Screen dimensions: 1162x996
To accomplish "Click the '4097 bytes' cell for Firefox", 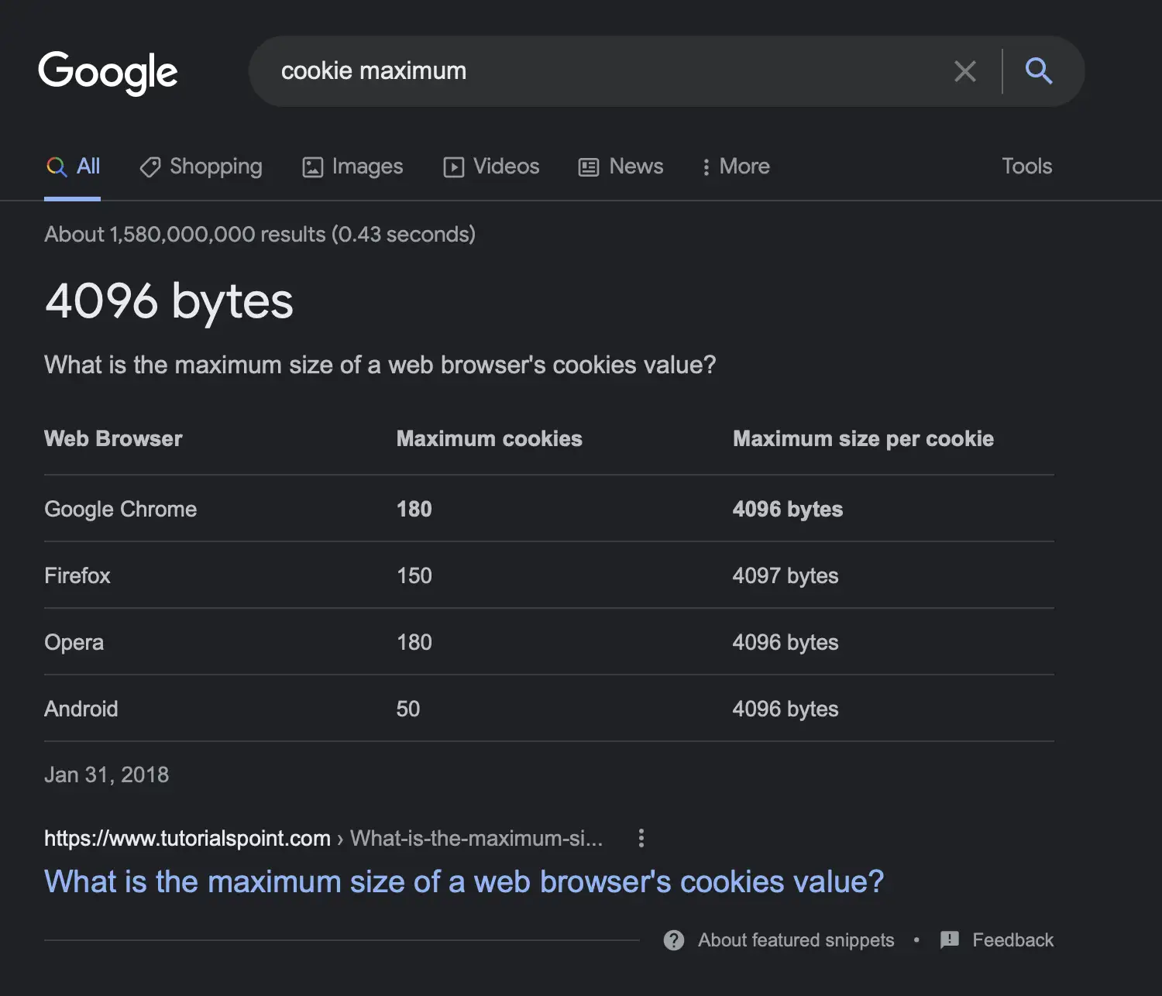I will click(786, 575).
